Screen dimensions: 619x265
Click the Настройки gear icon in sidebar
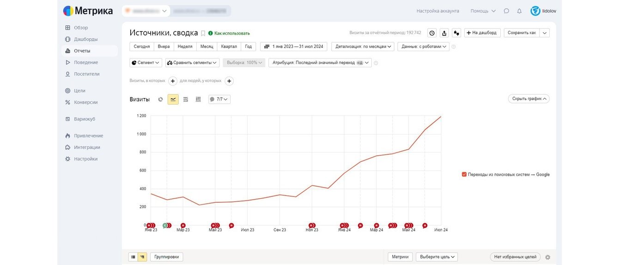tap(67, 159)
